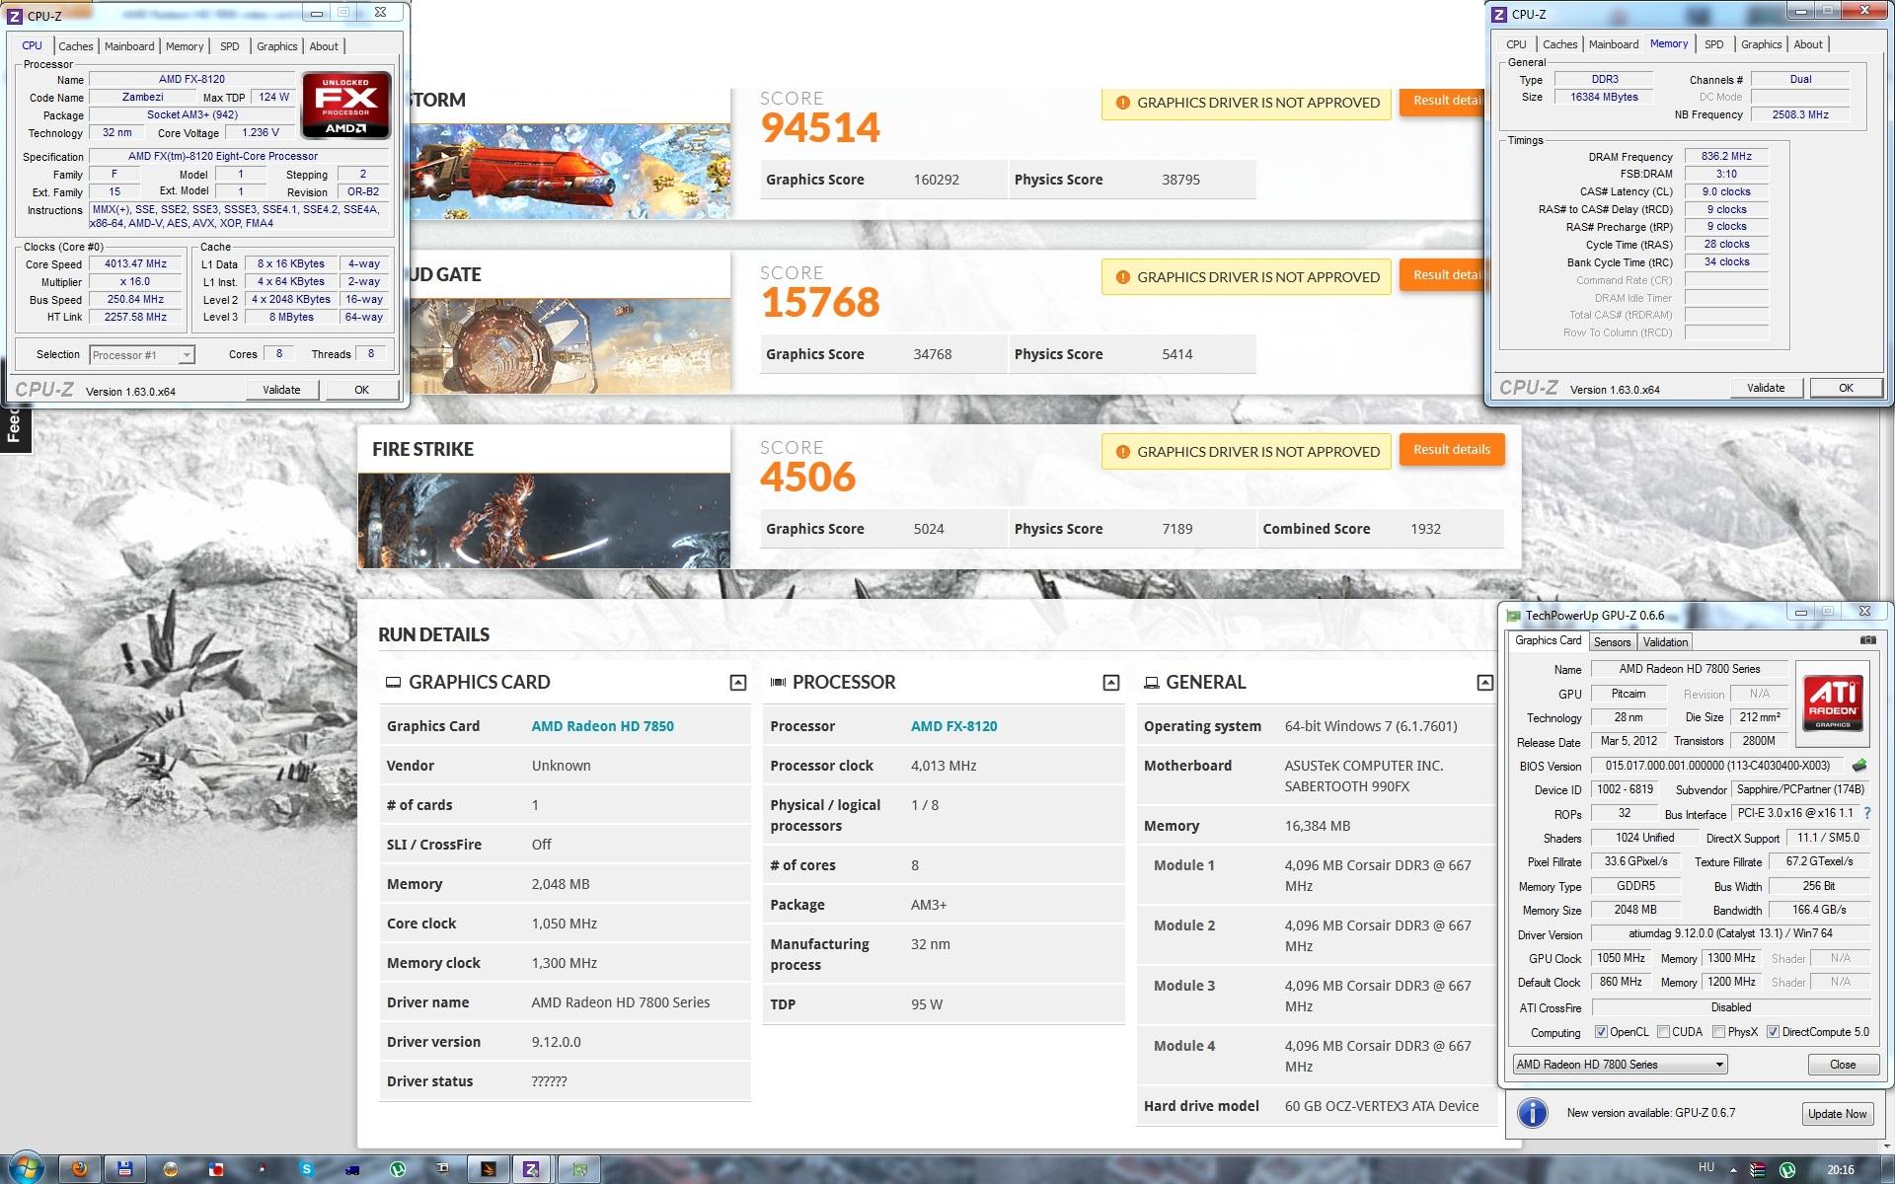Click the ATI Radeon logo in GPU-Z
The image size is (1895, 1184).
click(1833, 703)
